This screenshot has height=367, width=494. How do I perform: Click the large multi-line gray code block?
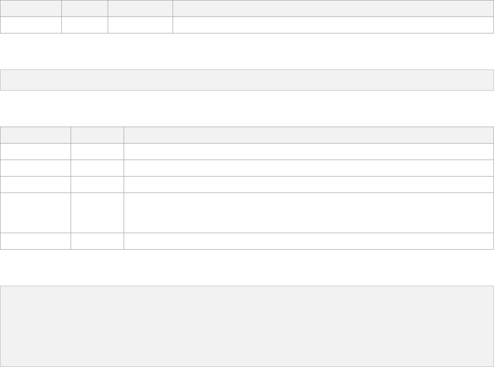click(x=247, y=326)
